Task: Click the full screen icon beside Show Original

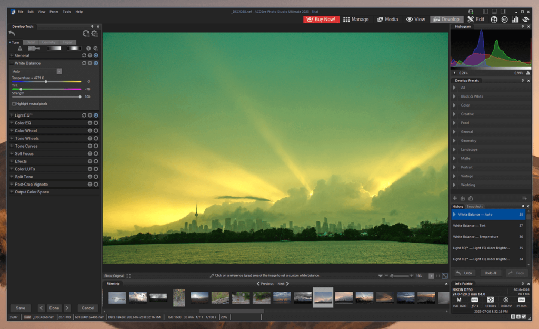Action: (128, 276)
